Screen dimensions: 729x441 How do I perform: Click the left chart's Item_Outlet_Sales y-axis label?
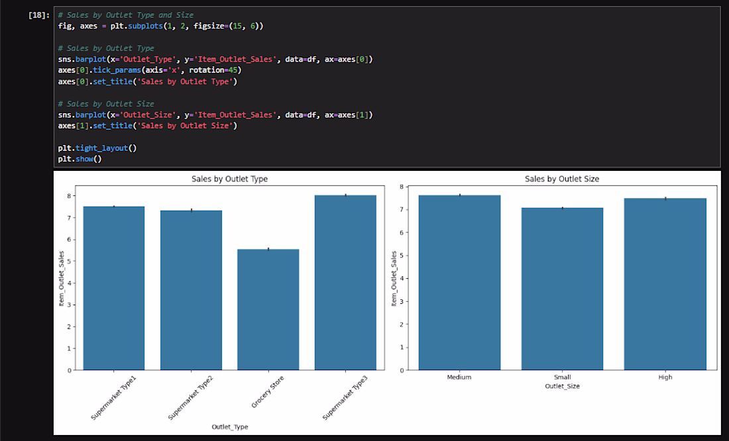pos(62,278)
